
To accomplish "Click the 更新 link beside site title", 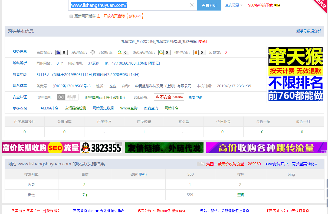I will pyautogui.click(x=202, y=41).
